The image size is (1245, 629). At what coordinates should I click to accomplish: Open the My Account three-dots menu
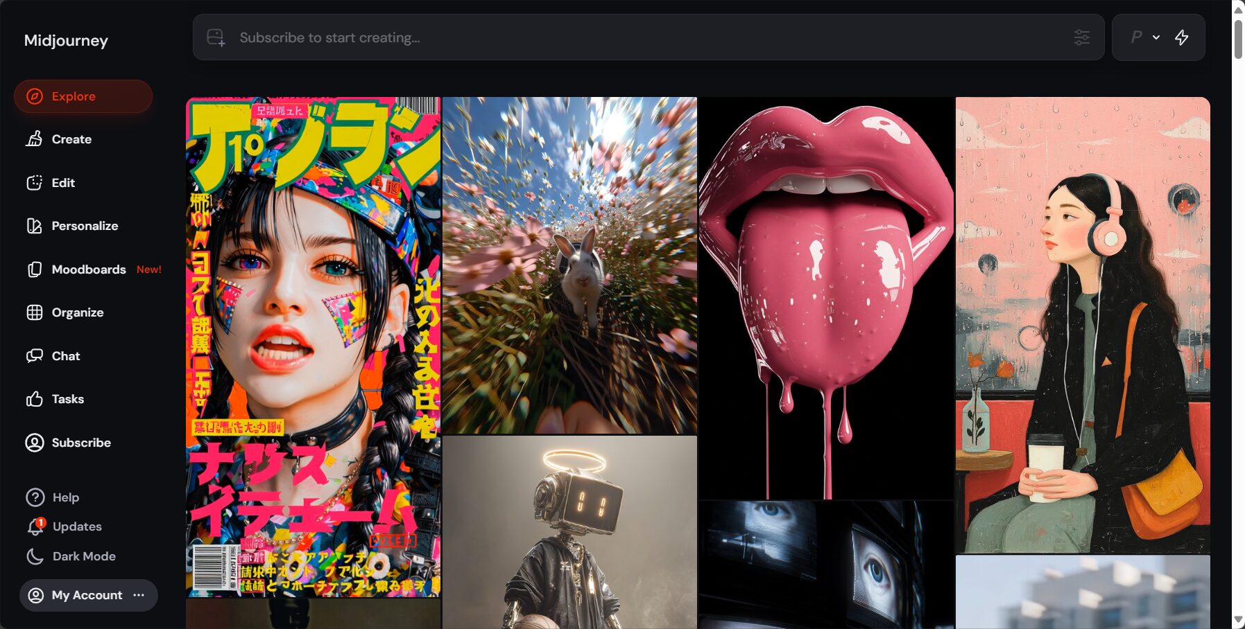coord(139,595)
